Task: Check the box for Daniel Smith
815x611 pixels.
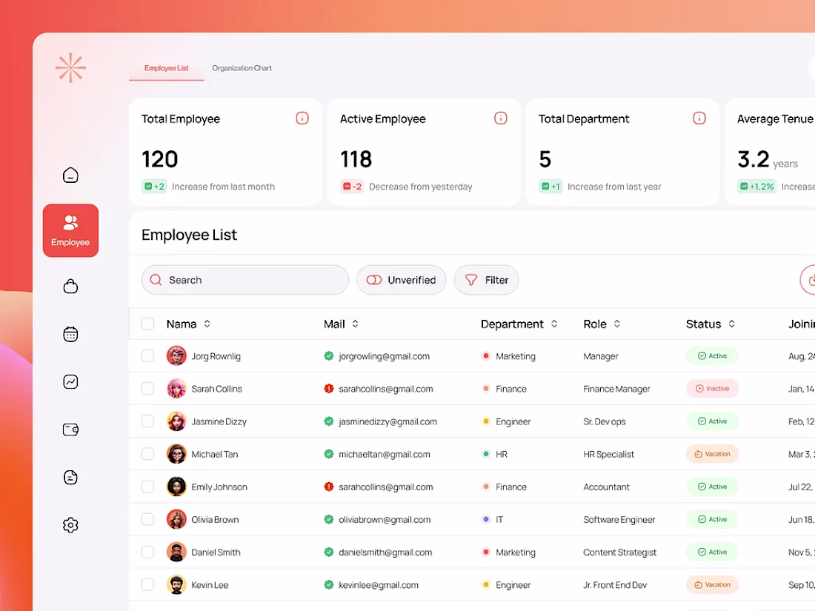Action: coord(147,552)
